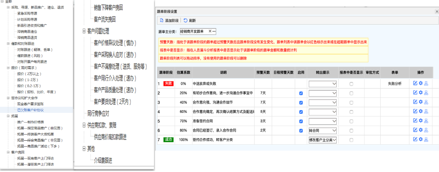Edit the 80% stage row
This screenshot has width=439, height=172.
click(415, 130)
